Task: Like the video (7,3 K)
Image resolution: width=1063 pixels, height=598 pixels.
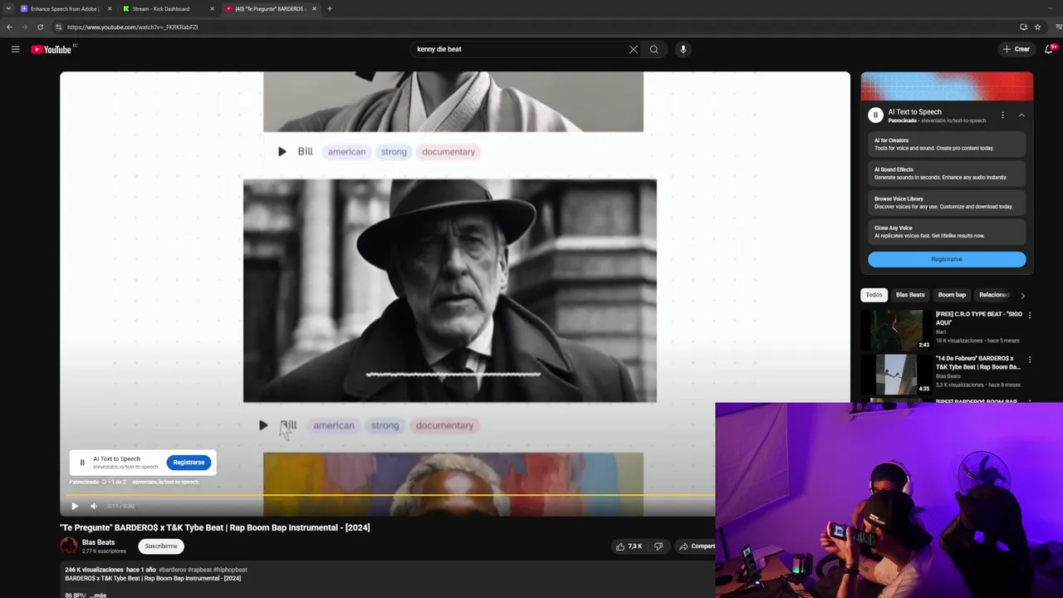Action: pos(629,547)
